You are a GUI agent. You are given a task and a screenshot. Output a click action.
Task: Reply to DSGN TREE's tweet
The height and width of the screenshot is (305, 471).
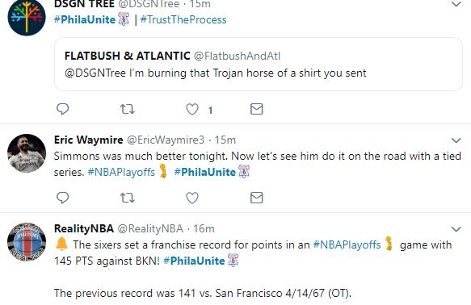tap(63, 109)
